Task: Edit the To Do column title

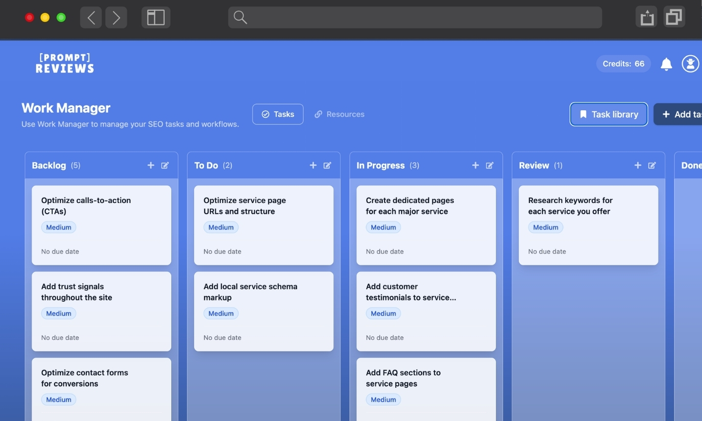Action: (x=327, y=165)
